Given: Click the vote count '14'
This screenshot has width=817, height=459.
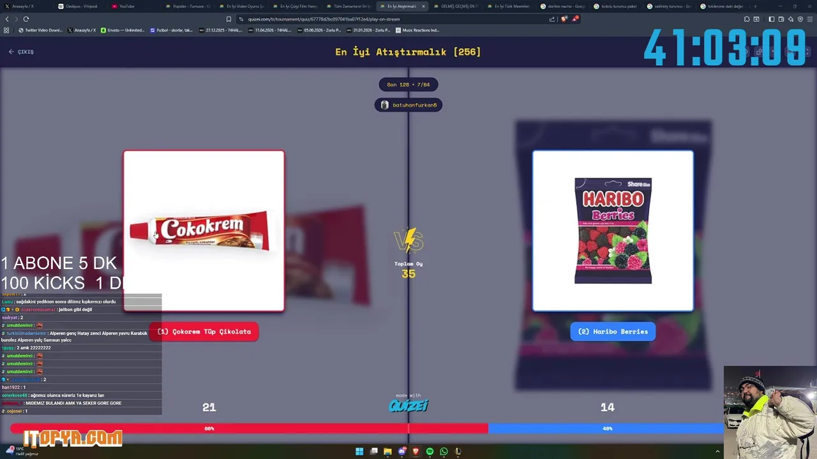Looking at the screenshot, I should [x=607, y=407].
